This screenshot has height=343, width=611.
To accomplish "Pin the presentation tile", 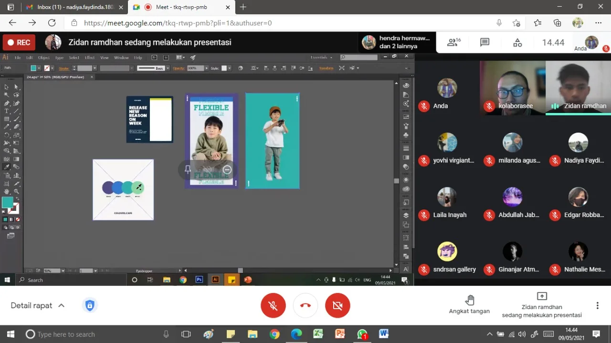I will [x=188, y=169].
